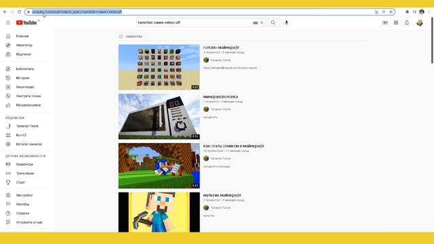The image size is (434, 244).
Task: Open the YouTube hamburger menu
Action: (x=8, y=22)
